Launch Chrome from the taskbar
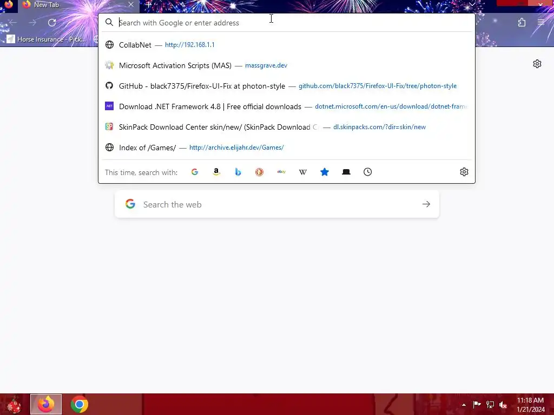The width and height of the screenshot is (554, 415). (80, 404)
